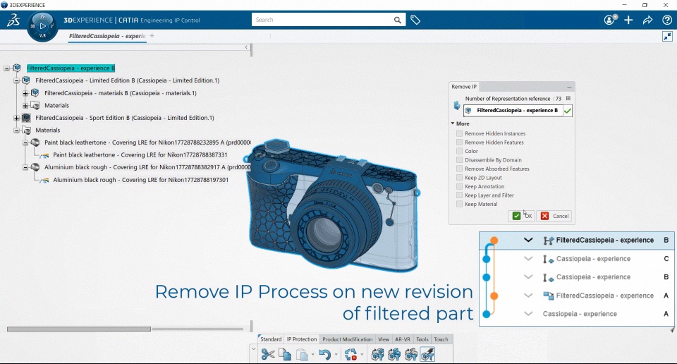Image resolution: width=677 pixels, height=364 pixels.
Task: Check Disassemble By Domain option
Action: 459,159
